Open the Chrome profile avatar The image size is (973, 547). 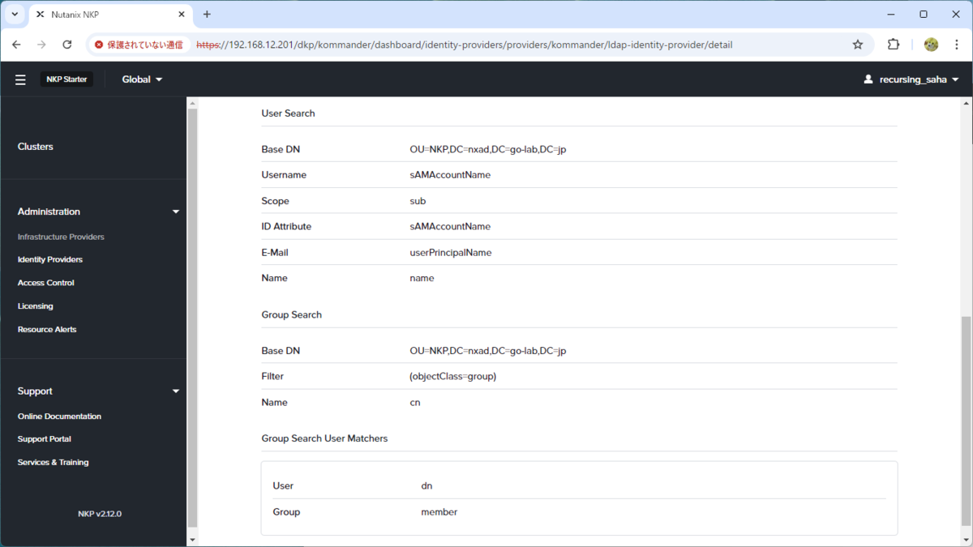coord(931,45)
